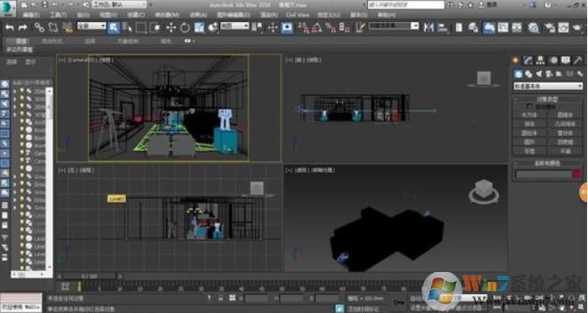Click the 茶壶 teapot primitive button
Viewport: 588px width, 313px height.
tap(529, 151)
